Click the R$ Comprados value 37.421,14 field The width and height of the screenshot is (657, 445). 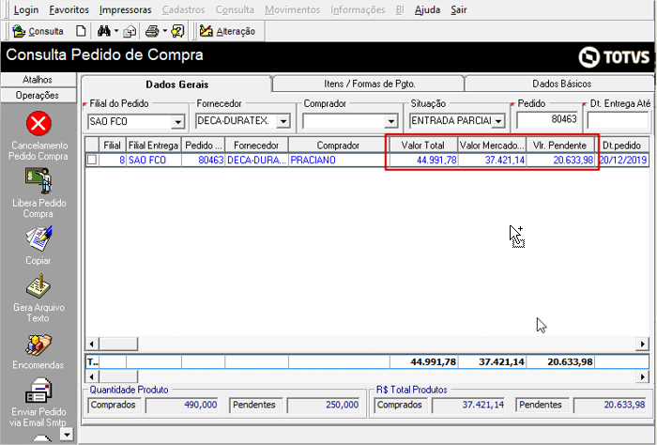coord(468,406)
